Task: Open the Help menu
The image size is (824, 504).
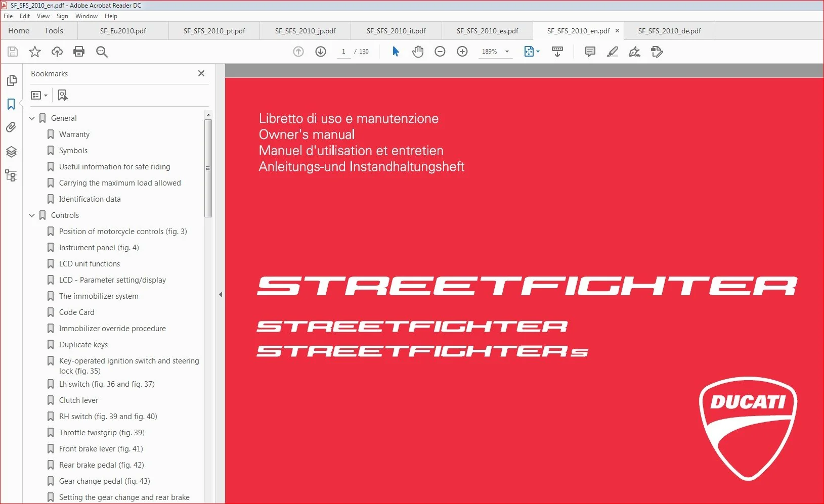Action: click(x=111, y=16)
